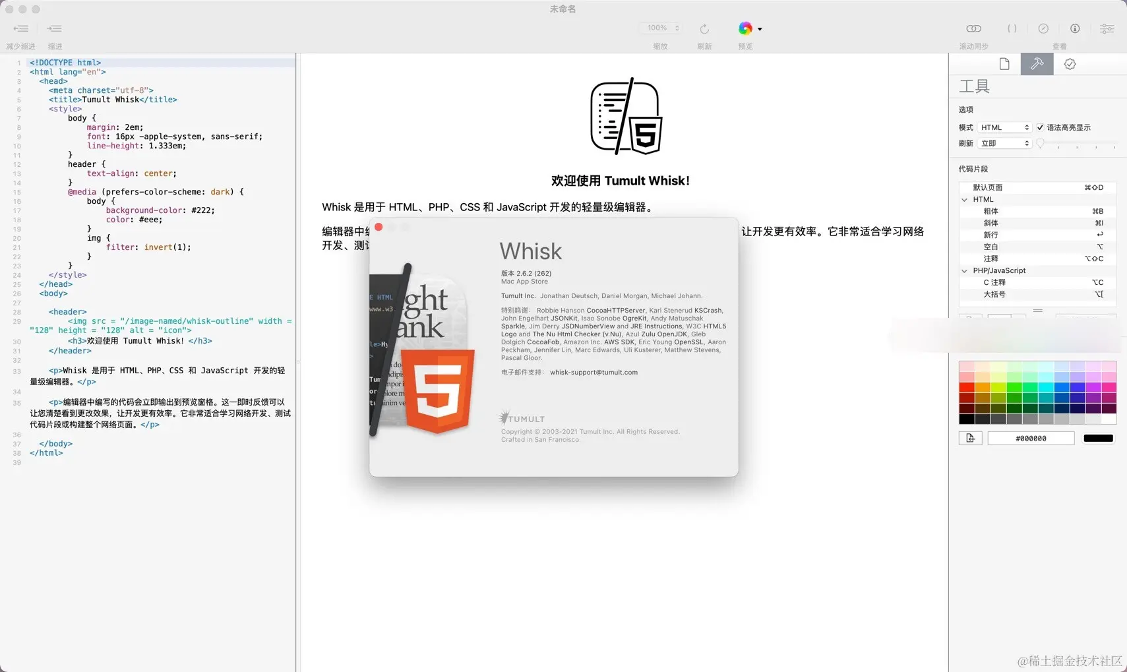This screenshot has height=672, width=1127.
Task: Click the <meta charset="utf-8"> code line
Action: coord(101,90)
